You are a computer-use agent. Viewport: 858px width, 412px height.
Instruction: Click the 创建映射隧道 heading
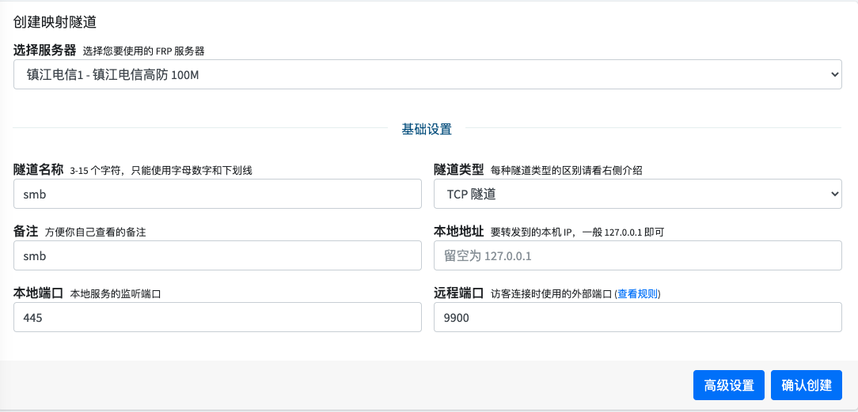click(60, 22)
